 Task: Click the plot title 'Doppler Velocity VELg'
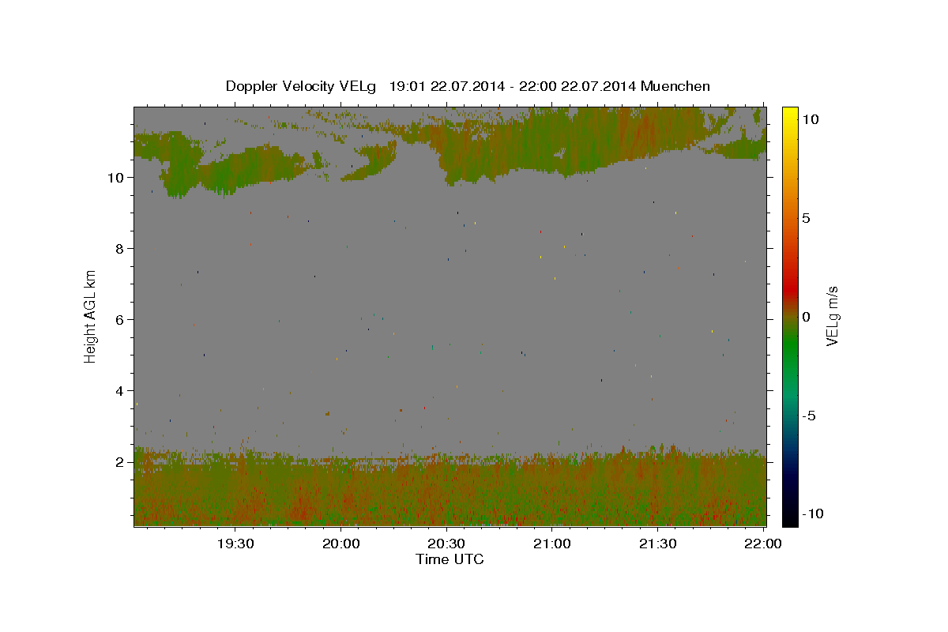[x=301, y=86]
